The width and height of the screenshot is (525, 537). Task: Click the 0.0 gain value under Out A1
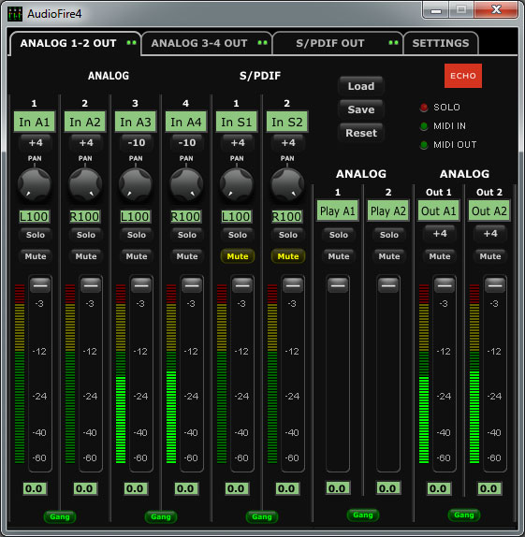pyautogui.click(x=438, y=488)
